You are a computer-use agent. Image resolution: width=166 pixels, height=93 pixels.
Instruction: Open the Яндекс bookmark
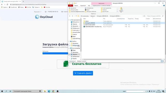click(x=21, y=7)
